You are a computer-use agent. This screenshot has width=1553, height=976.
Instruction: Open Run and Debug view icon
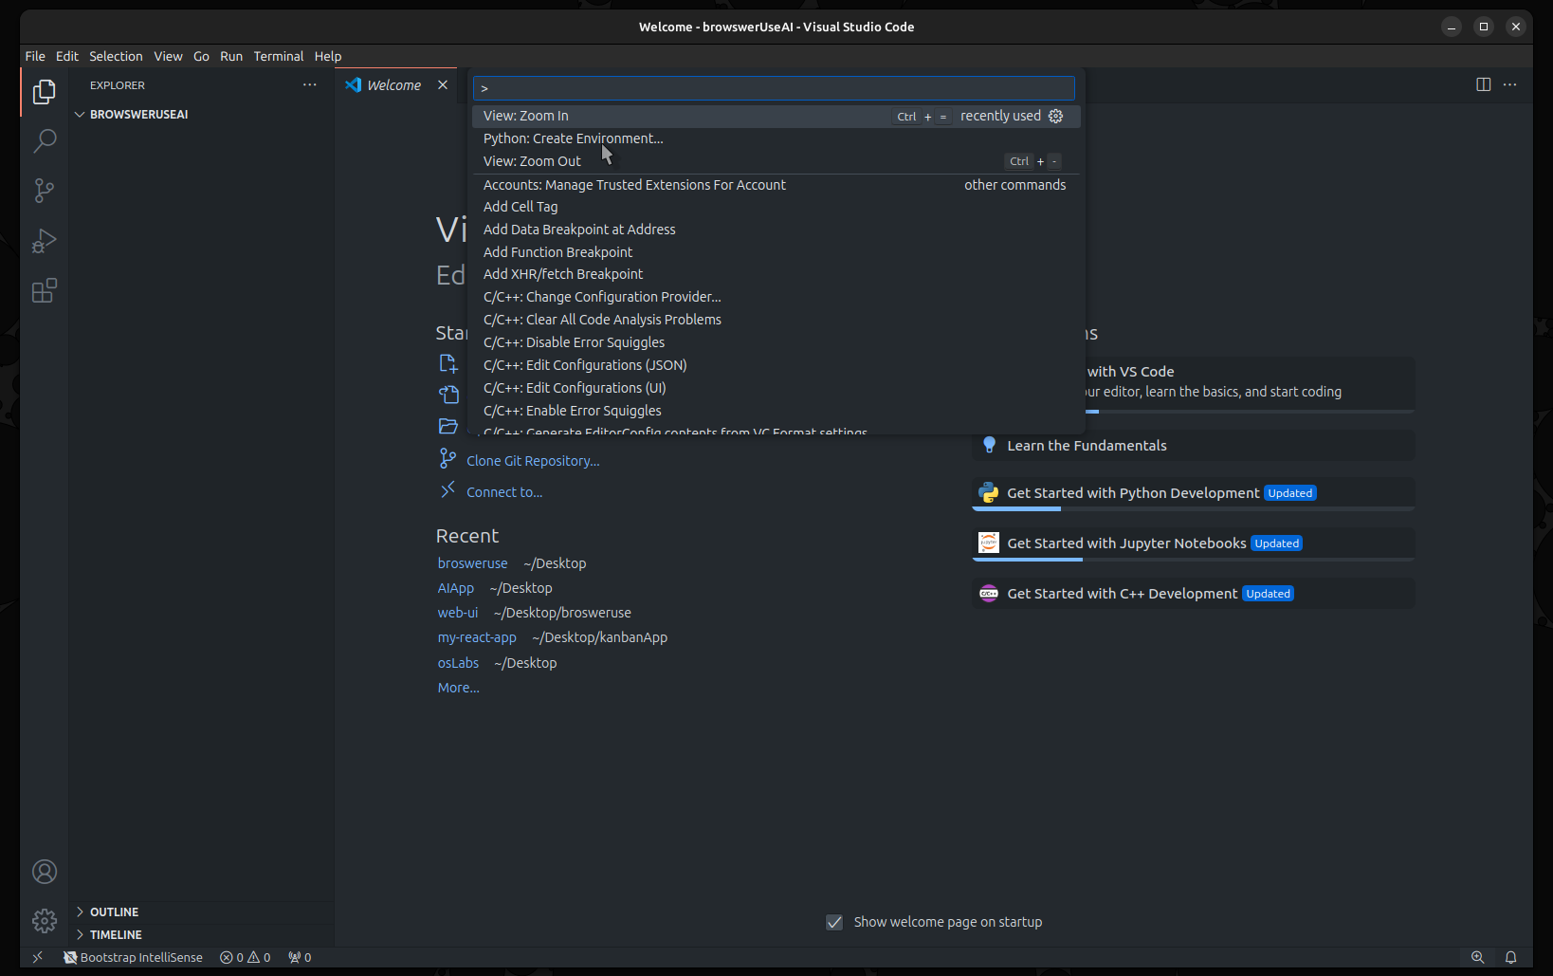(45, 241)
